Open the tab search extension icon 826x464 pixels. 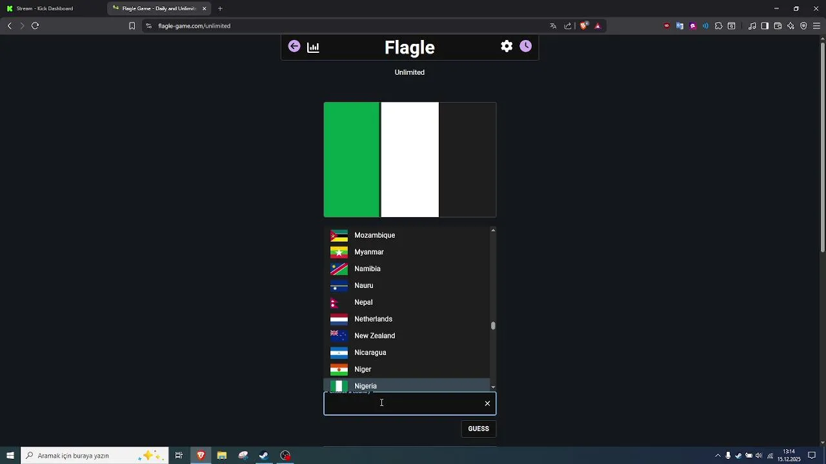tap(732, 26)
